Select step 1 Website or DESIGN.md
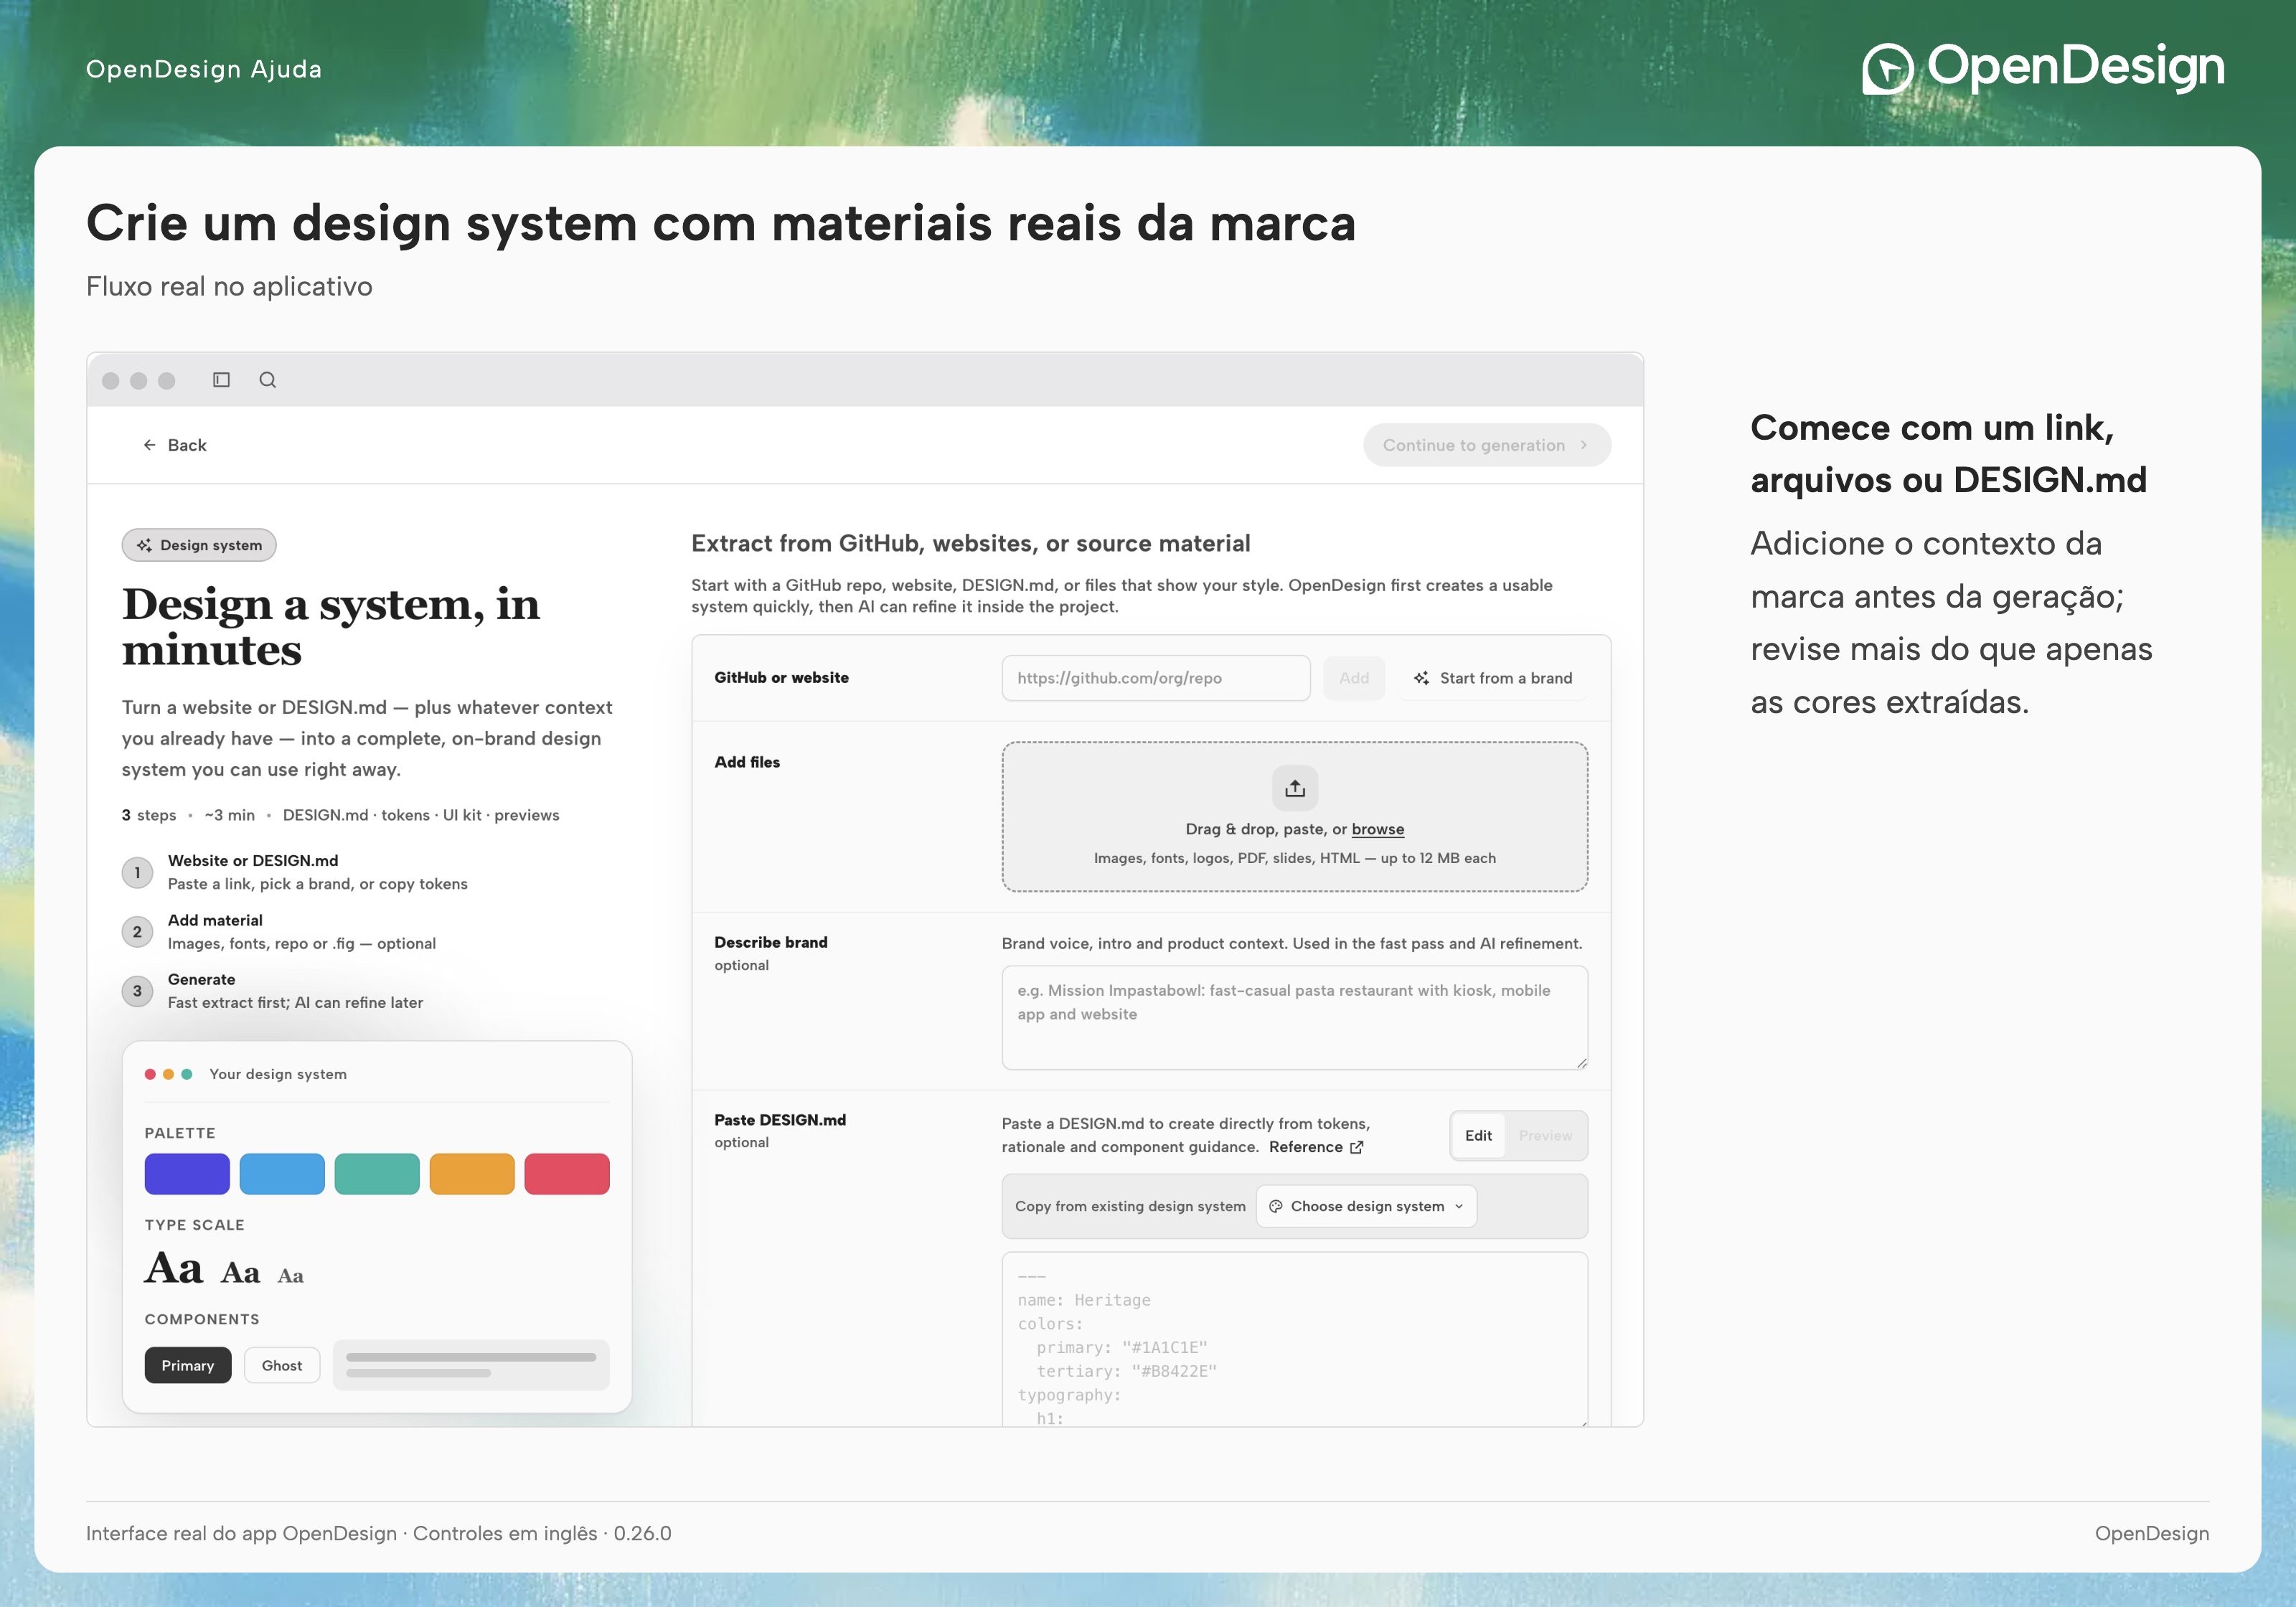 click(295, 872)
